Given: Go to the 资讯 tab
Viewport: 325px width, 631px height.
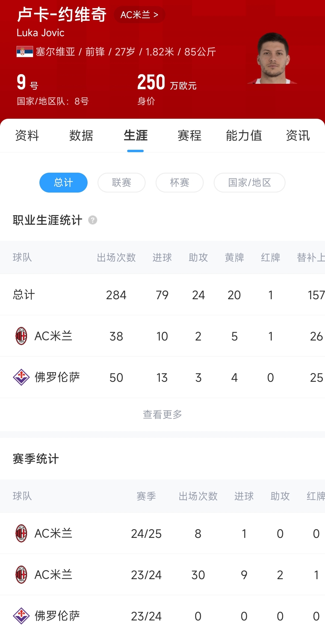Looking at the screenshot, I should (x=298, y=136).
